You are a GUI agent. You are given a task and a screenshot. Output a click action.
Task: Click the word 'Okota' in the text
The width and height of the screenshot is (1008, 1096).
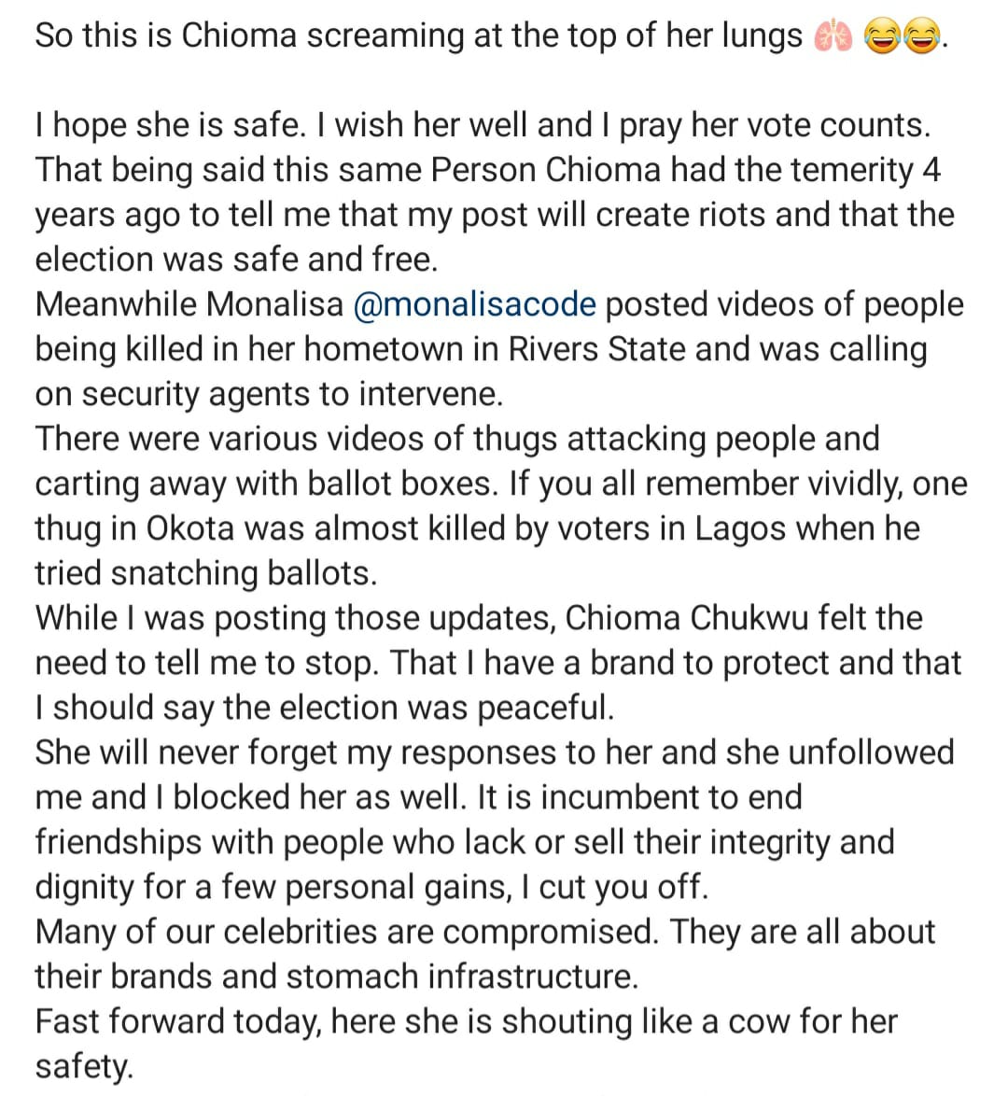pos(190,528)
